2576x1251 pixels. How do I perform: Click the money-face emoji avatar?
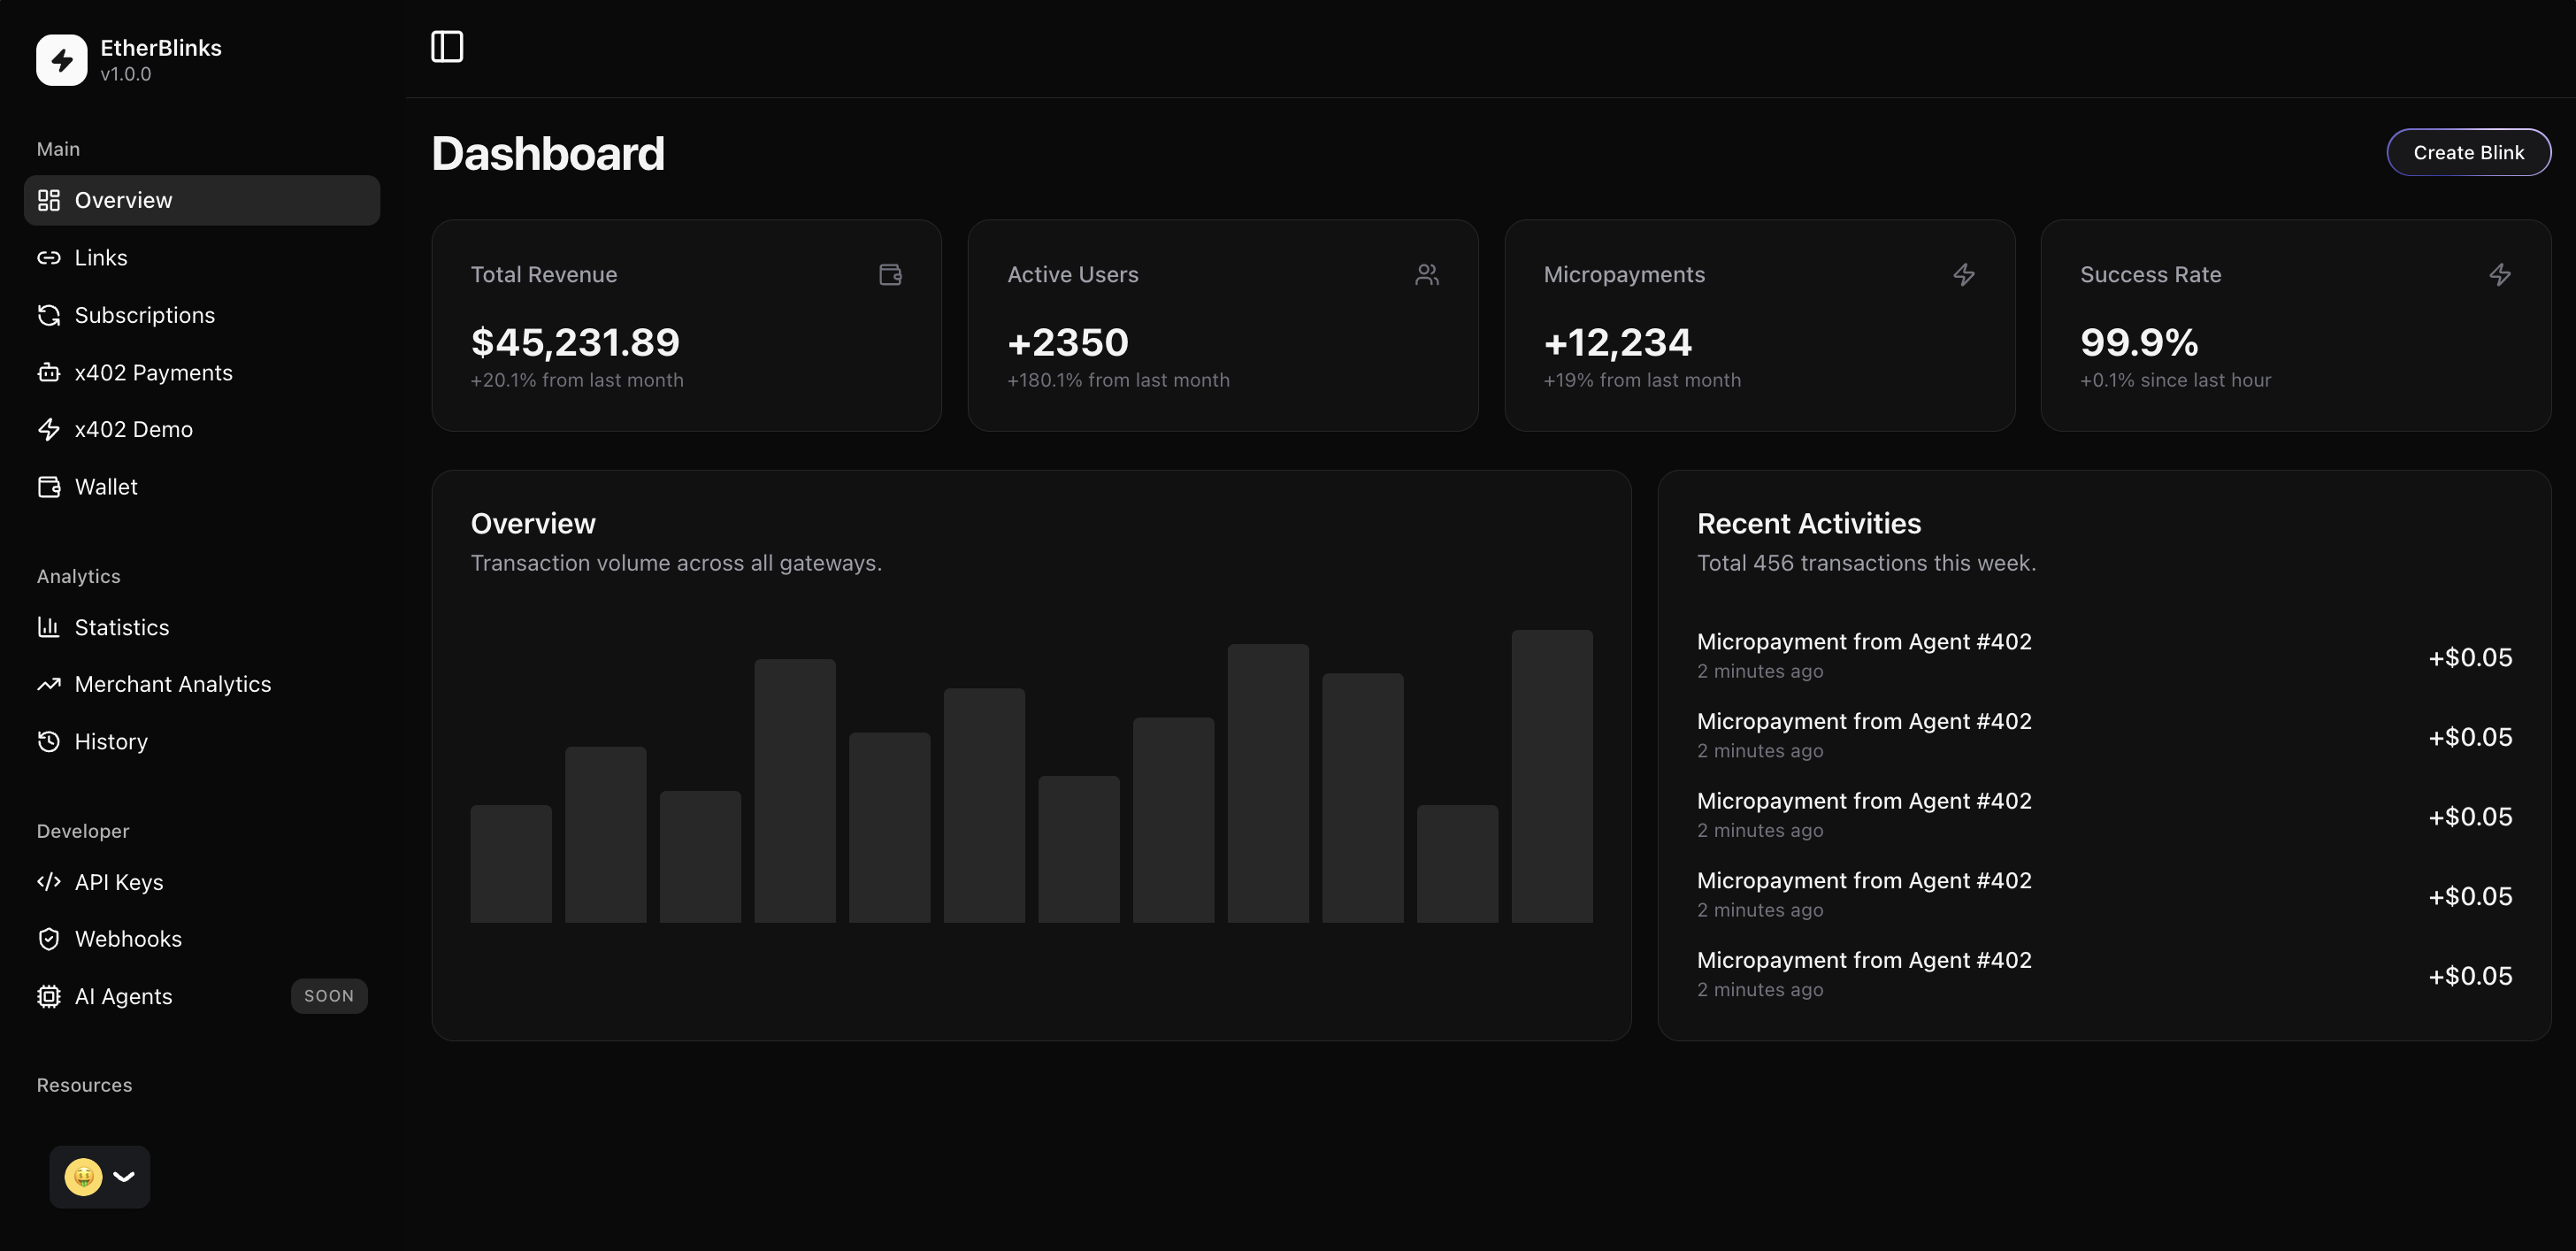pyautogui.click(x=83, y=1177)
